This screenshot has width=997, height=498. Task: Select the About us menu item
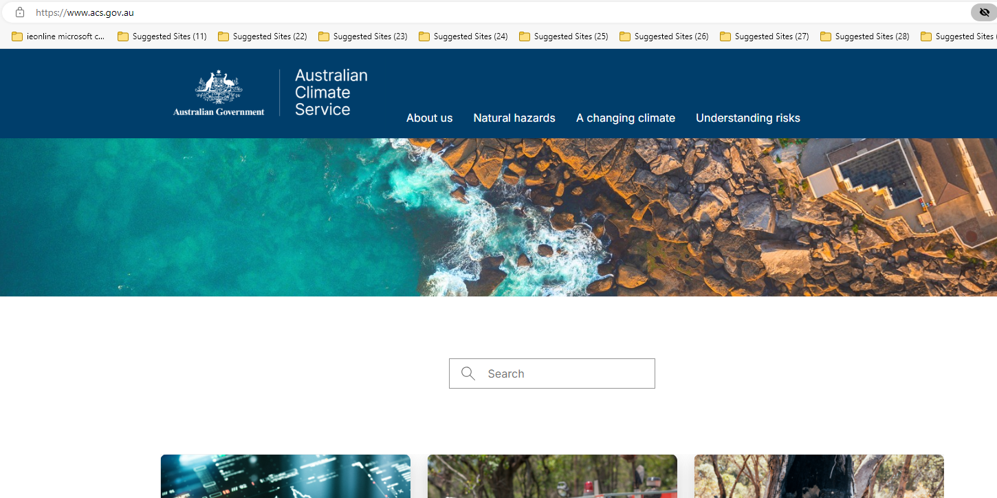(x=429, y=118)
